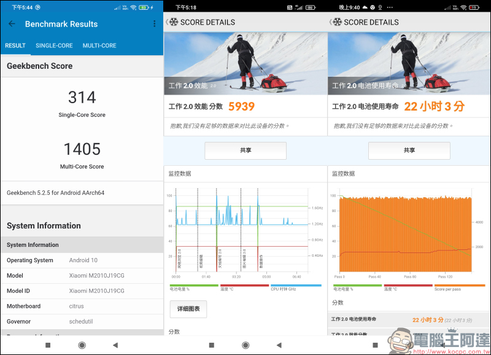This screenshot has width=491, height=355.
Task: Click the Single-Core Score value 314
Action: tap(82, 98)
